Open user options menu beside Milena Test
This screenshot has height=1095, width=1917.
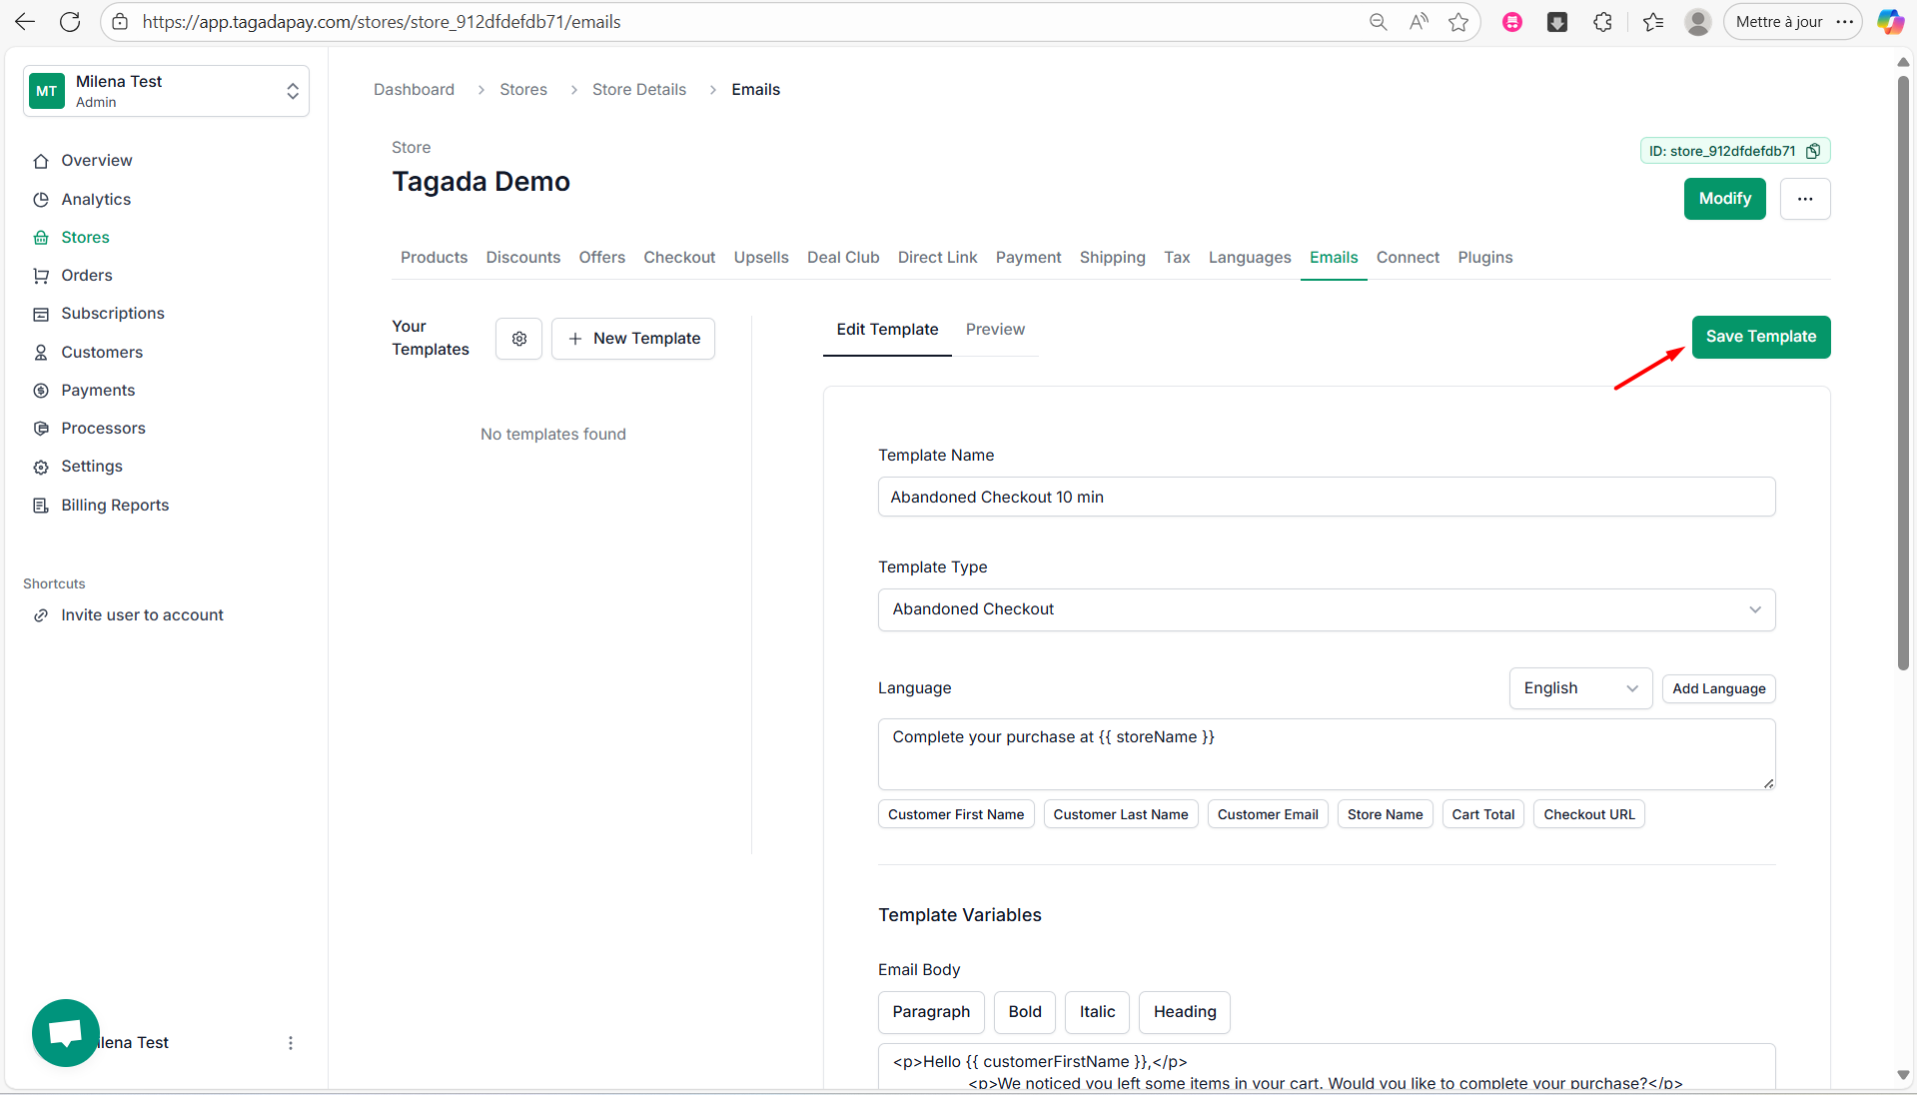[x=291, y=1043]
